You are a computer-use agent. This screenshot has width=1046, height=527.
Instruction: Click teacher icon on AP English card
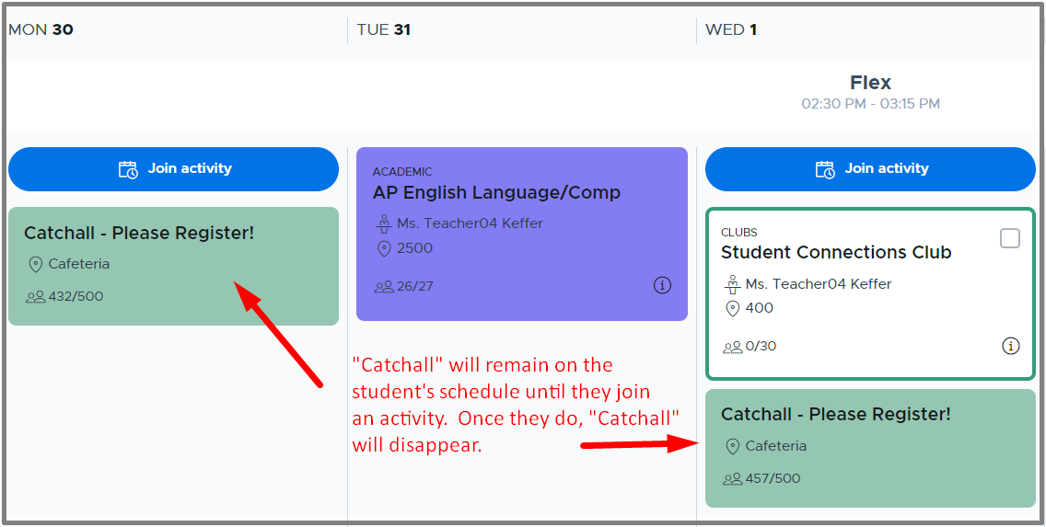[383, 223]
